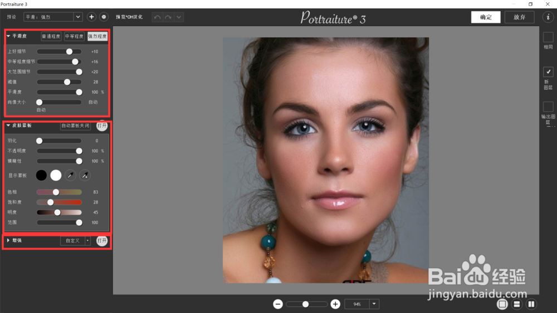Open preset settings gear icon
Screen dimensions: 557x313
(x=104, y=17)
